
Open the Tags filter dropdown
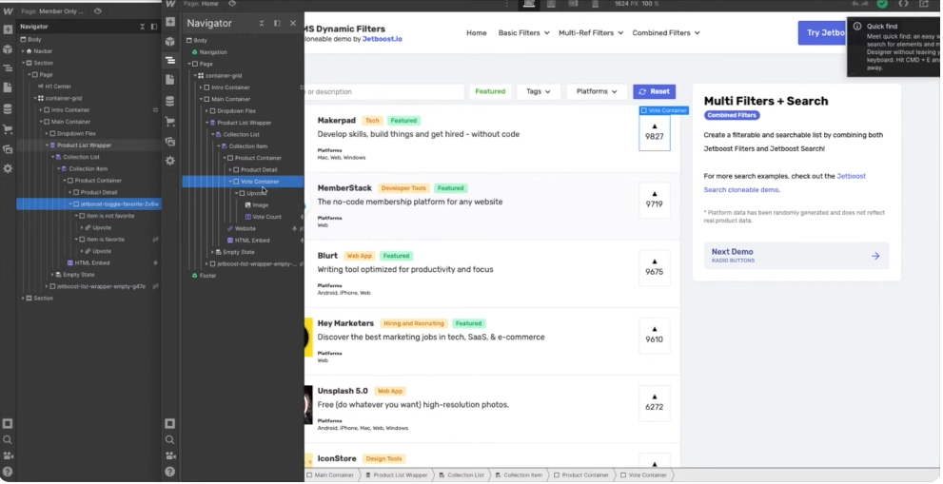coord(539,91)
